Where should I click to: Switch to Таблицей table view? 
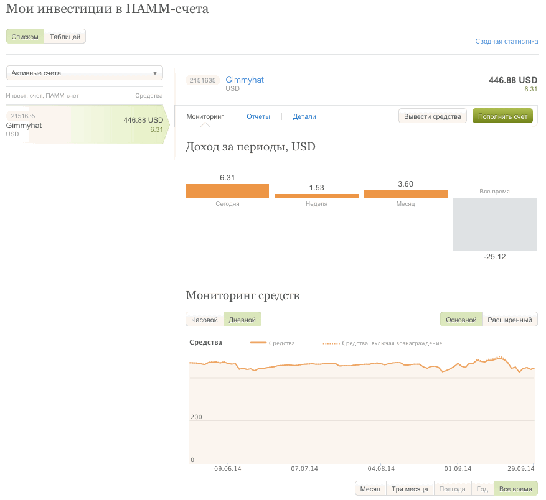click(65, 37)
